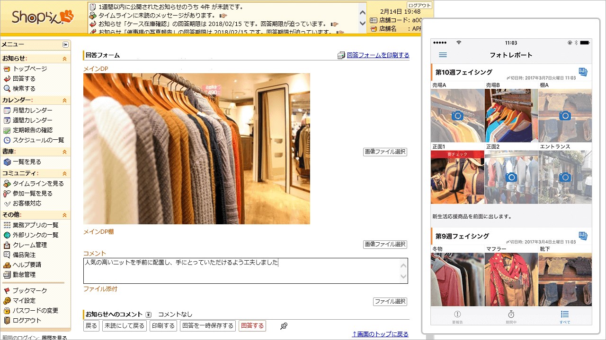The height and width of the screenshot is (340, 606).
Task: Click the マイ設定 icon
Action: (7, 301)
